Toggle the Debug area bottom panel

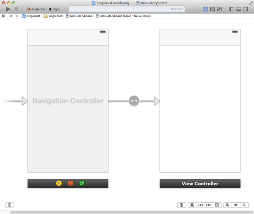239,9
